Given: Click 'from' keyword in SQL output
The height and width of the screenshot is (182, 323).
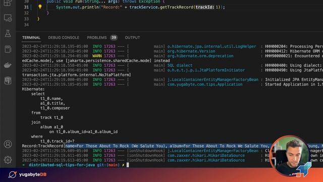Looking at the screenshot, I should click(x=36, y=113).
